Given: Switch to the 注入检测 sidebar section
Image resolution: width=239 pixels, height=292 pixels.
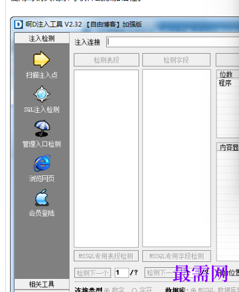Looking at the screenshot, I should coord(42,38).
